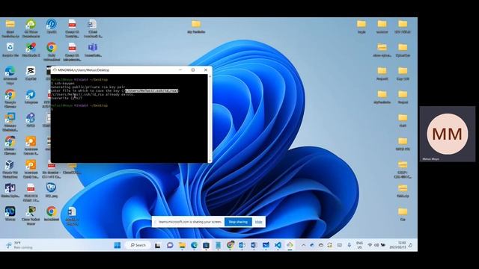Launch Microsoft Edge from the taskbar
This screenshot has width=479, height=269.
pyautogui.click(x=194, y=245)
